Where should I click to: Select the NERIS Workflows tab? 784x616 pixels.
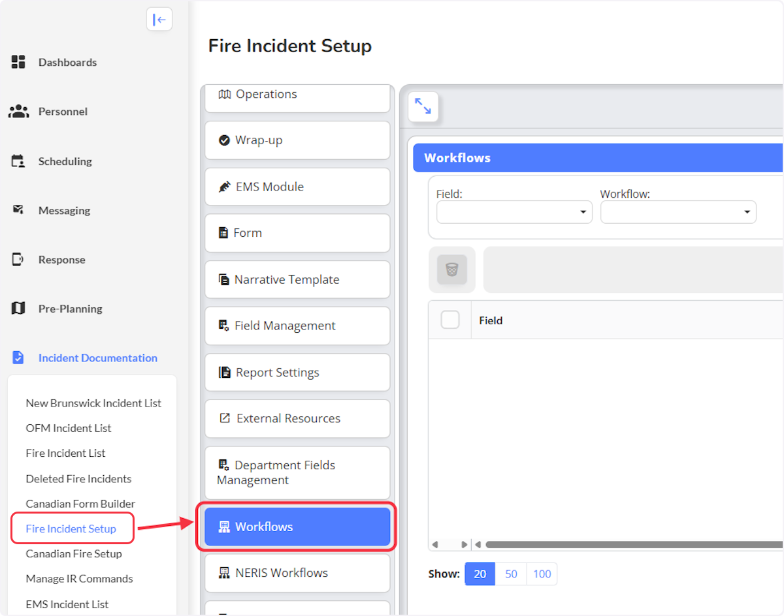click(x=297, y=573)
